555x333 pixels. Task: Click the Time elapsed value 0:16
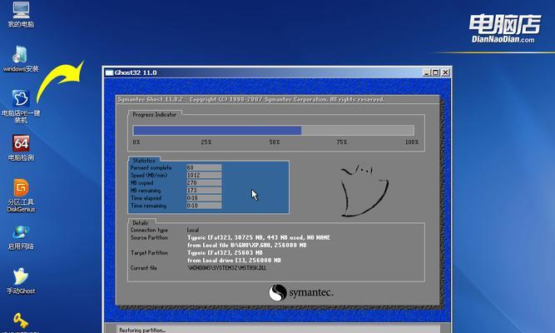click(x=204, y=198)
